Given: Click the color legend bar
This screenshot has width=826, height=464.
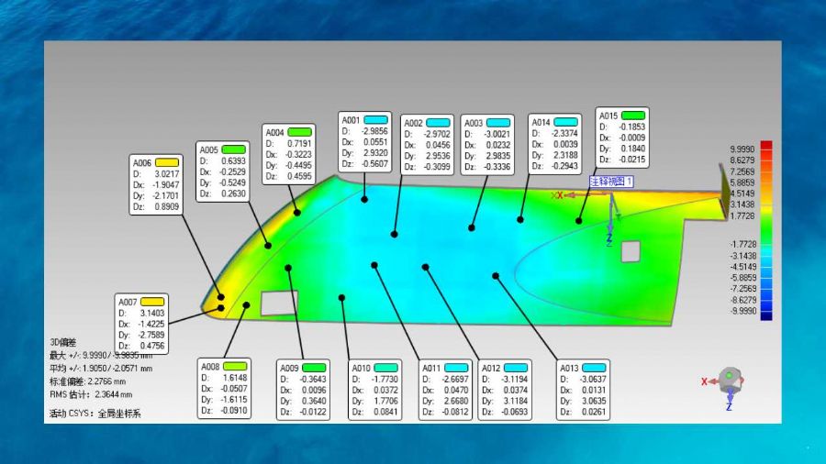Looking at the screenshot, I should pos(766,230).
